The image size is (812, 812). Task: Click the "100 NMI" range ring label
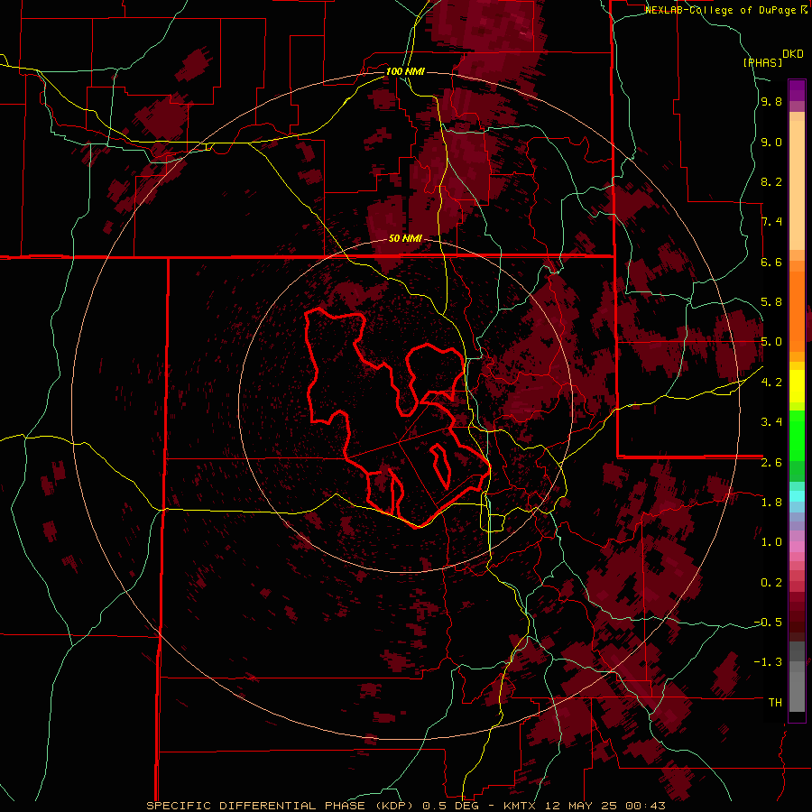[405, 71]
